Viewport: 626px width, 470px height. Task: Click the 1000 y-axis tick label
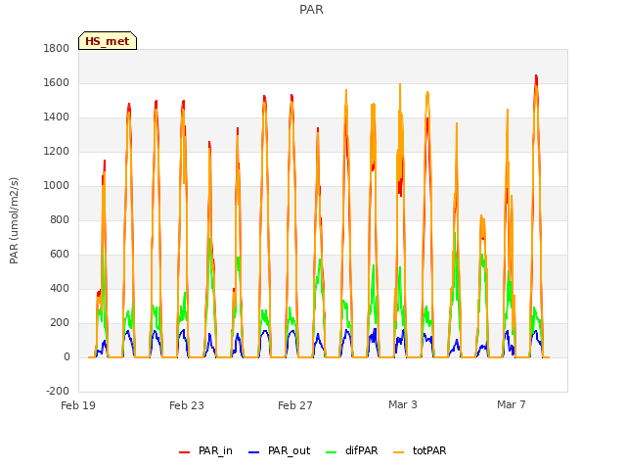(x=57, y=185)
